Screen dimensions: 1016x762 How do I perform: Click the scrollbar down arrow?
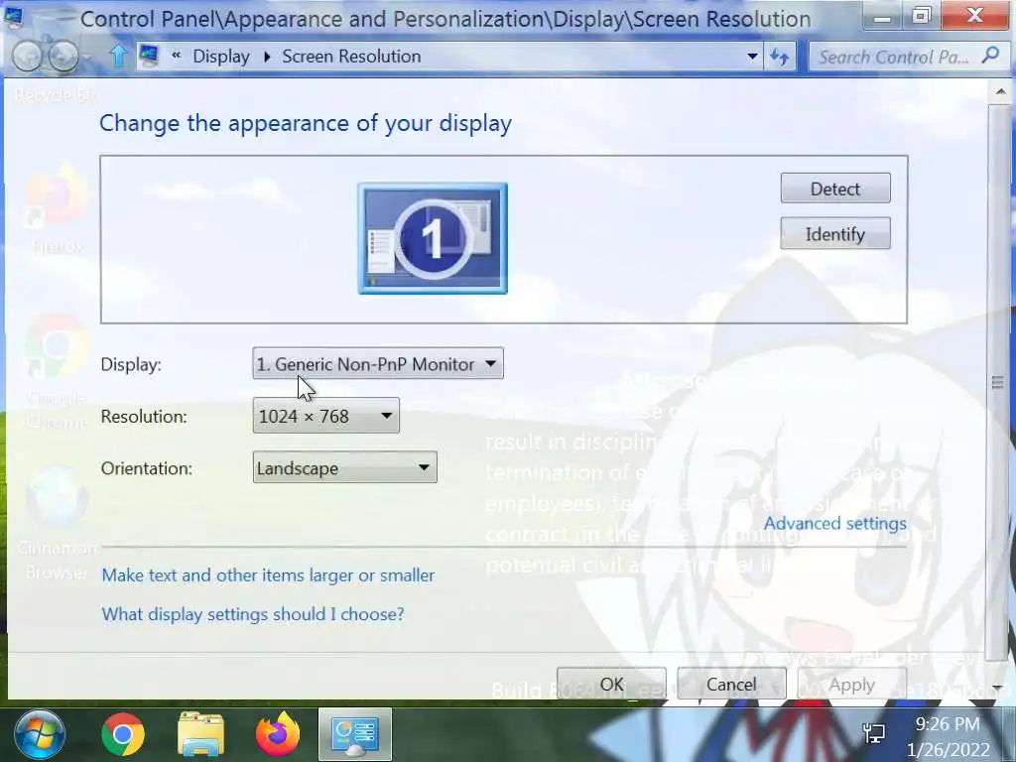[997, 688]
